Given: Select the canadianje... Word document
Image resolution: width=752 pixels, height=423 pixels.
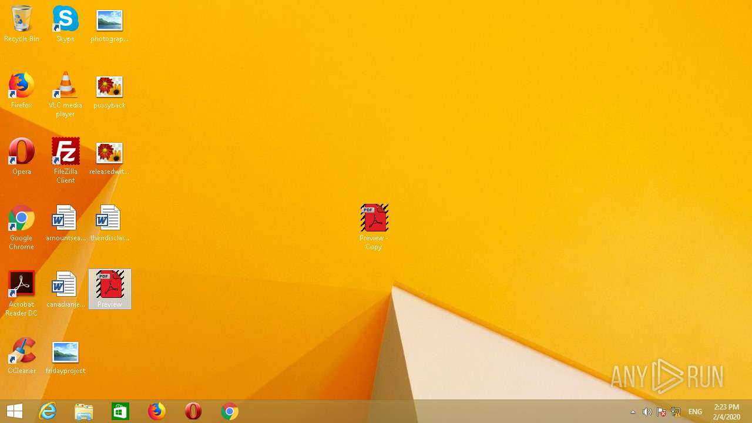Looking at the screenshot, I should (x=65, y=289).
